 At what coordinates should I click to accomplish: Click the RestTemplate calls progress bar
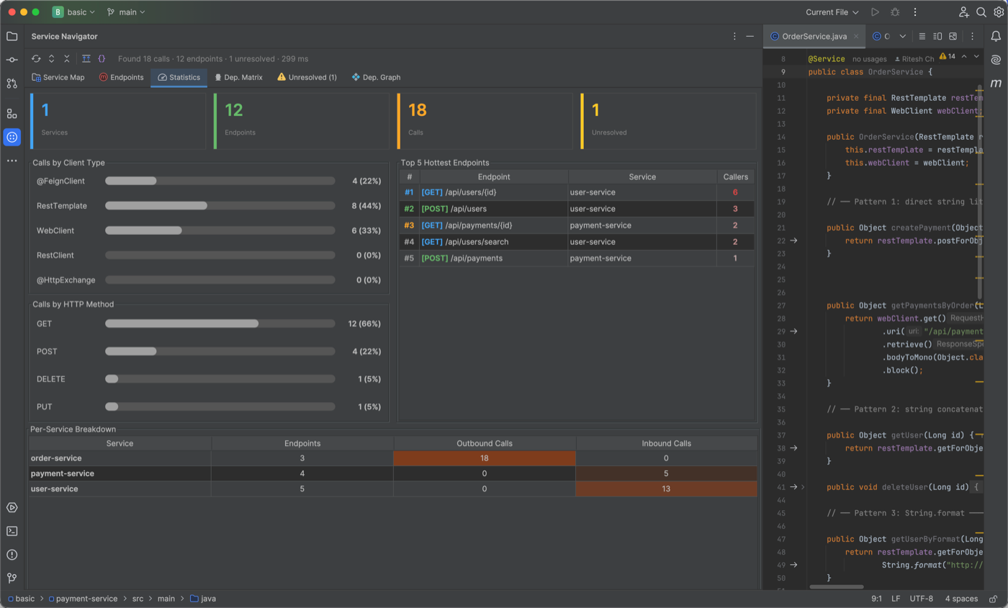(220, 206)
